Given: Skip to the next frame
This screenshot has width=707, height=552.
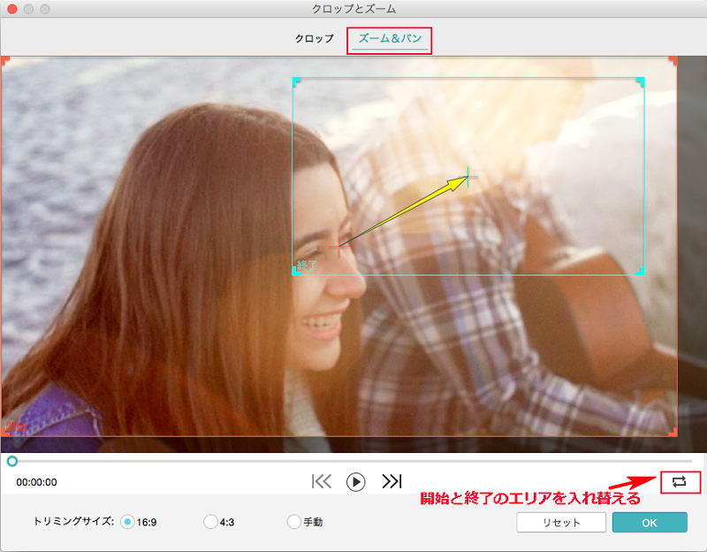Looking at the screenshot, I should (392, 481).
